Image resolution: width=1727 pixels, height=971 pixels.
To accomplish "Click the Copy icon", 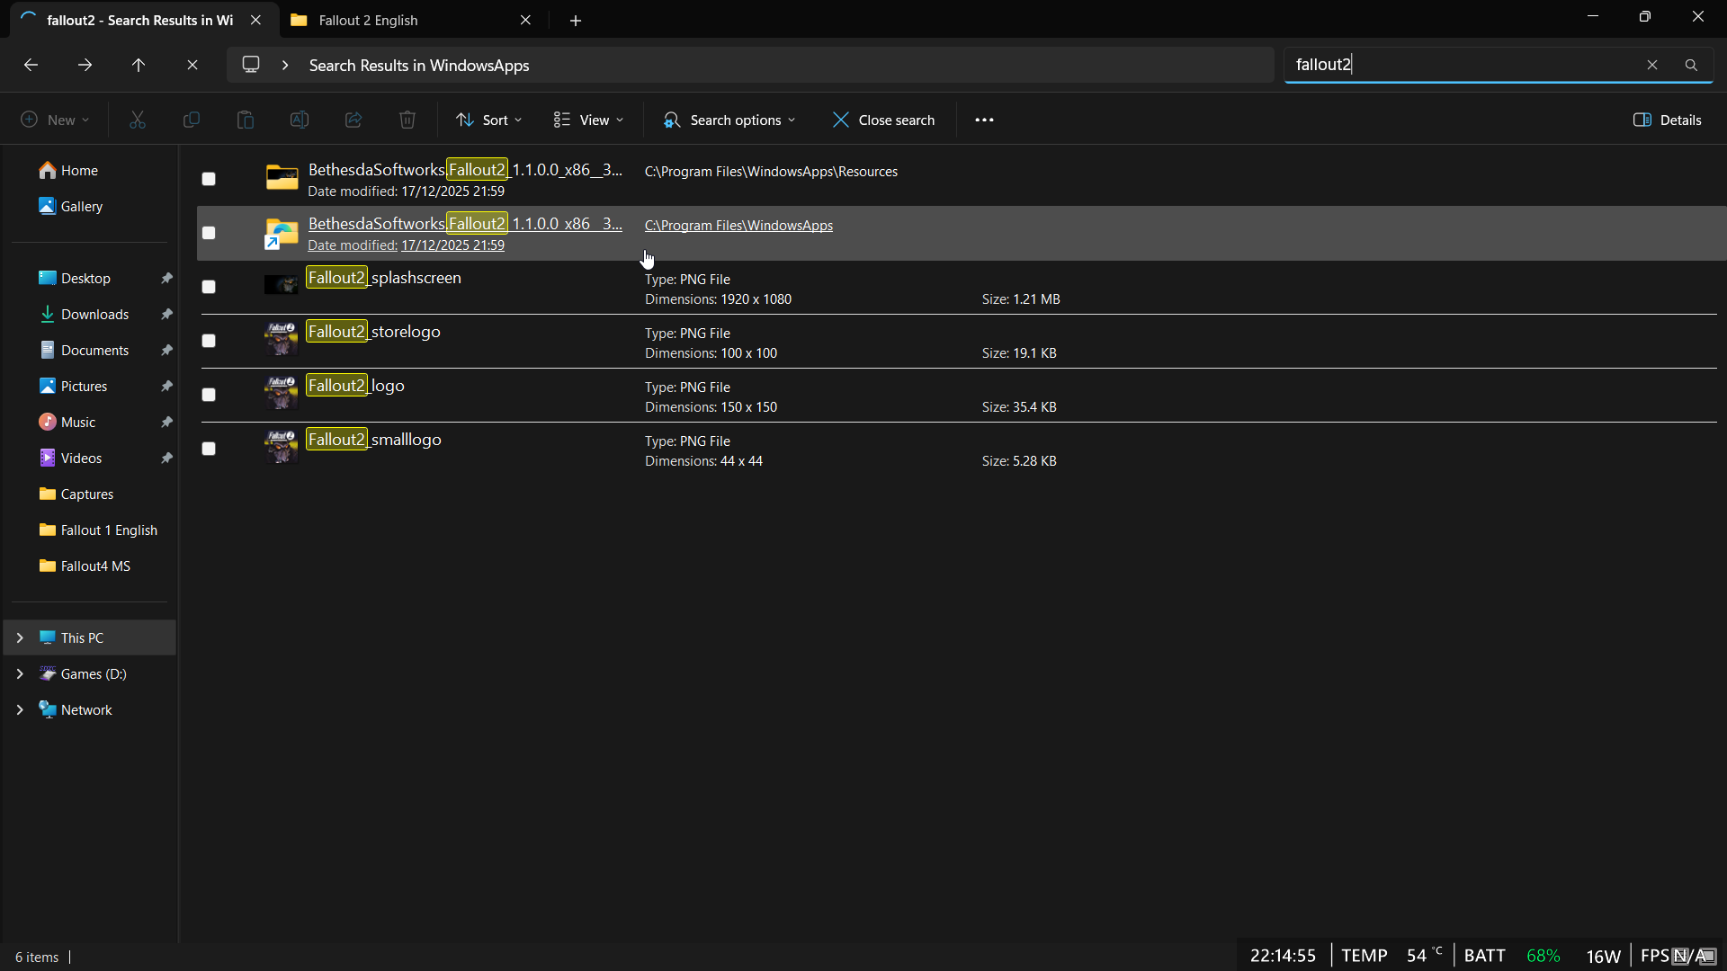I will click(x=191, y=120).
